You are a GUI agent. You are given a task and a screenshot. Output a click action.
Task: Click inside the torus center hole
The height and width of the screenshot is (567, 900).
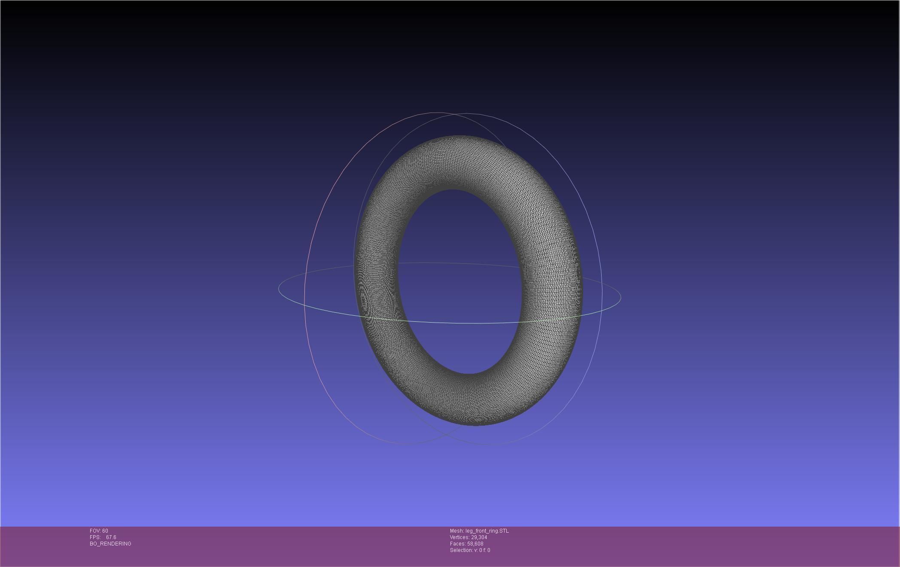click(x=460, y=281)
